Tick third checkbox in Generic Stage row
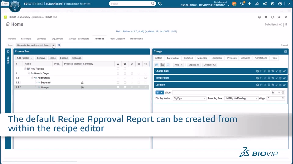Screen dimensions: 293x164 (x=132, y=73)
